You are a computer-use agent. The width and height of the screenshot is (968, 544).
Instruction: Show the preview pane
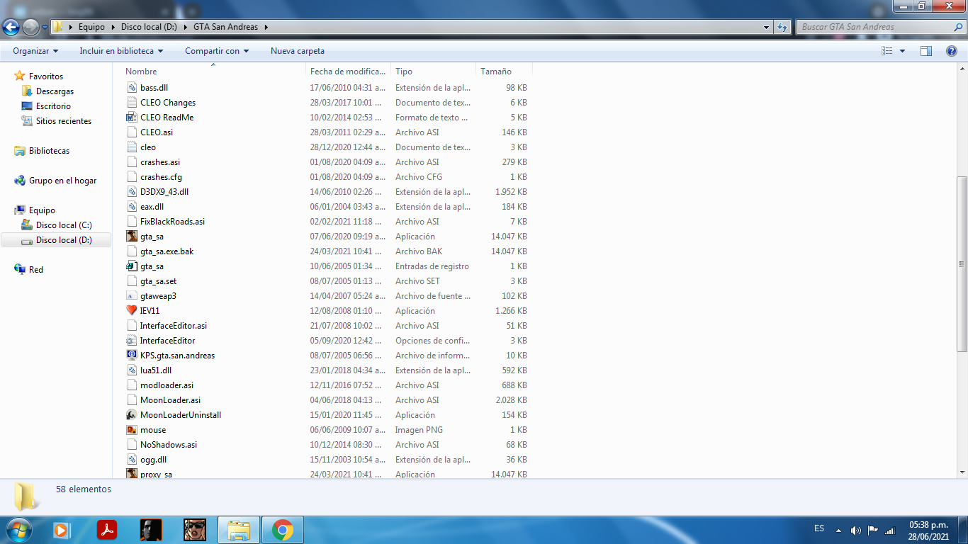(x=926, y=51)
